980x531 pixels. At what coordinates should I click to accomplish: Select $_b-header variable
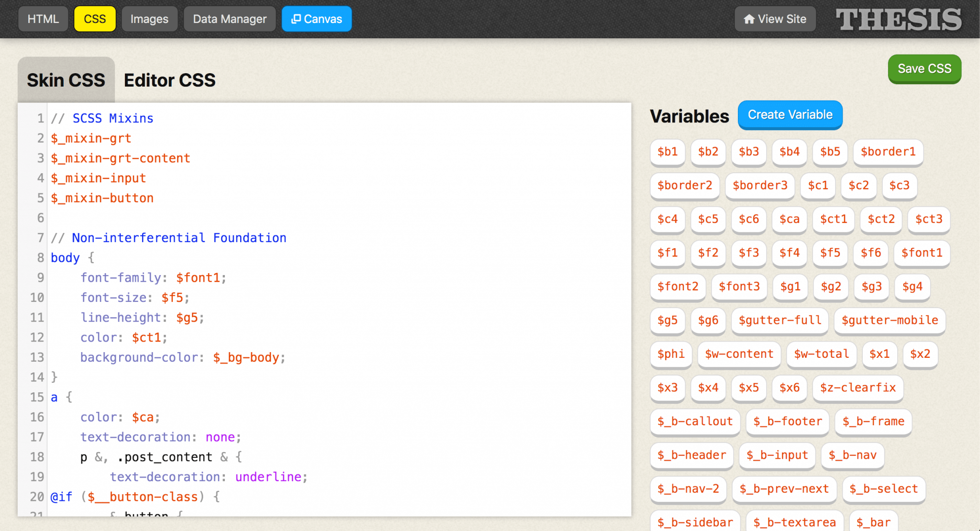click(692, 455)
